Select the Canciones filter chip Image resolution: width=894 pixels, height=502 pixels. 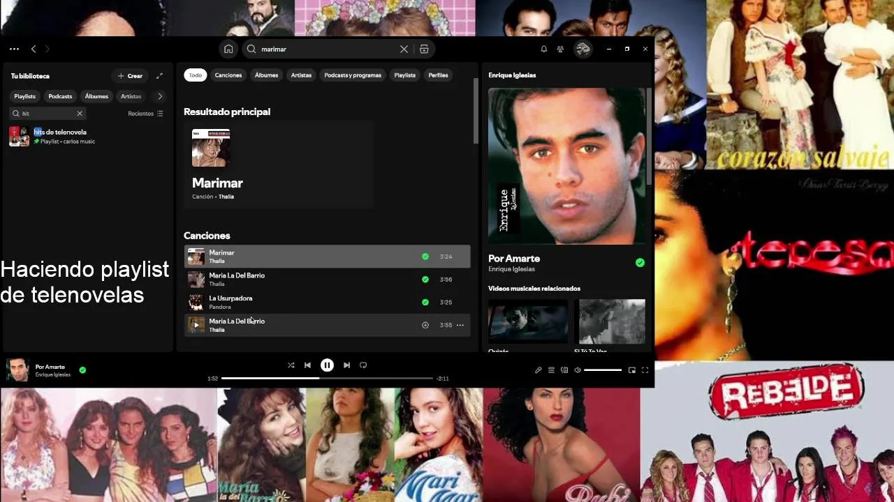pyautogui.click(x=228, y=75)
